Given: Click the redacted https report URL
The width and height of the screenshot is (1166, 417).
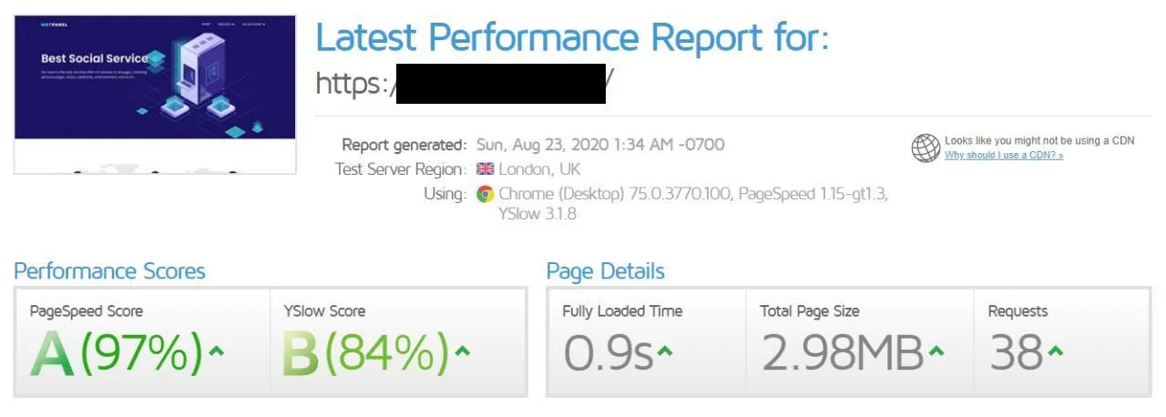Looking at the screenshot, I should [465, 84].
